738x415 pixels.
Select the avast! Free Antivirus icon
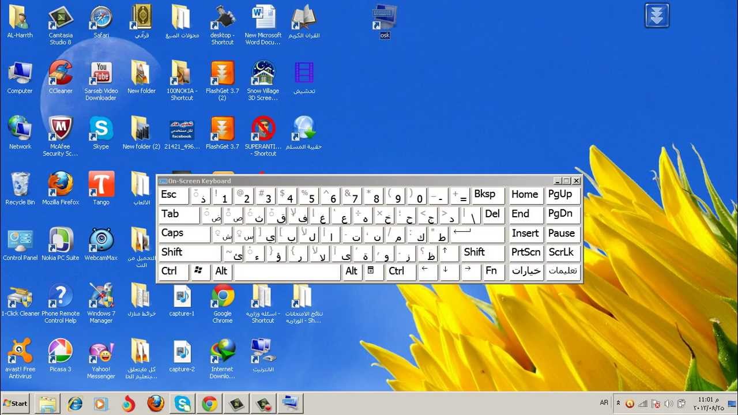click(x=20, y=359)
